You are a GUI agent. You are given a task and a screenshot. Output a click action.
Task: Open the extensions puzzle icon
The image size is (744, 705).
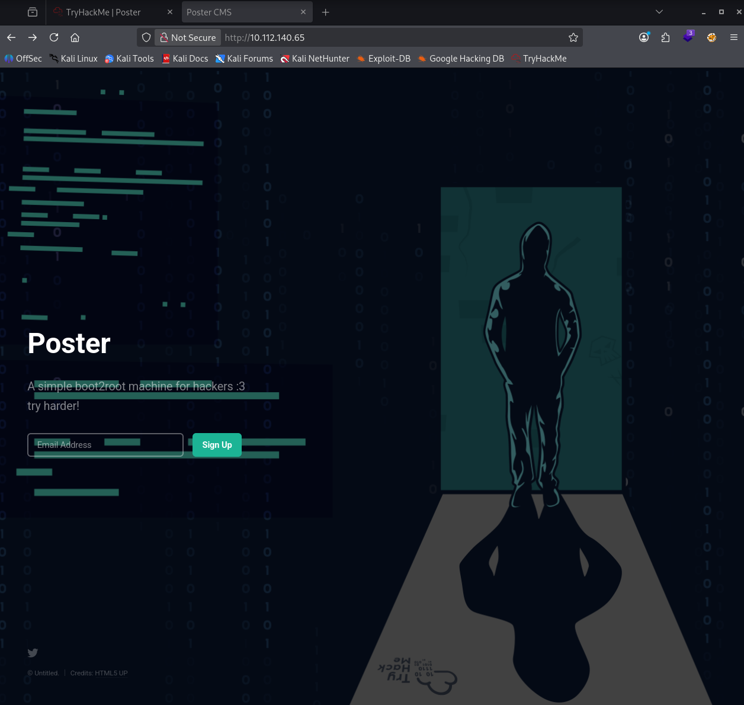665,37
